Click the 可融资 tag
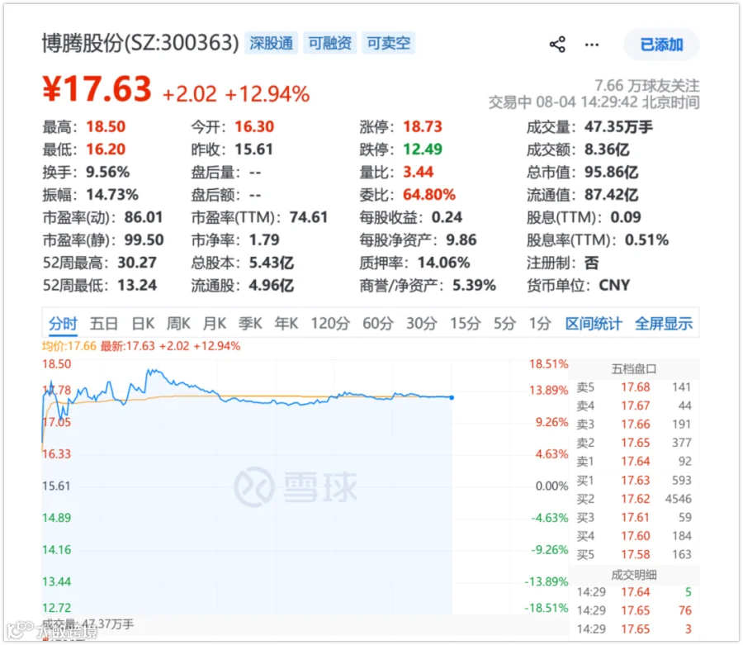Screen dimensions: 743x645 pos(329,43)
